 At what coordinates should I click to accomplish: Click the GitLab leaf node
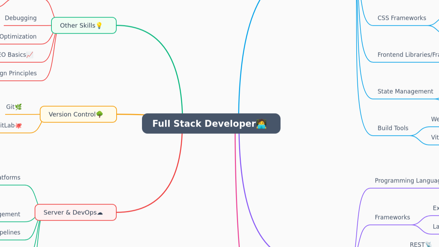click(x=11, y=125)
